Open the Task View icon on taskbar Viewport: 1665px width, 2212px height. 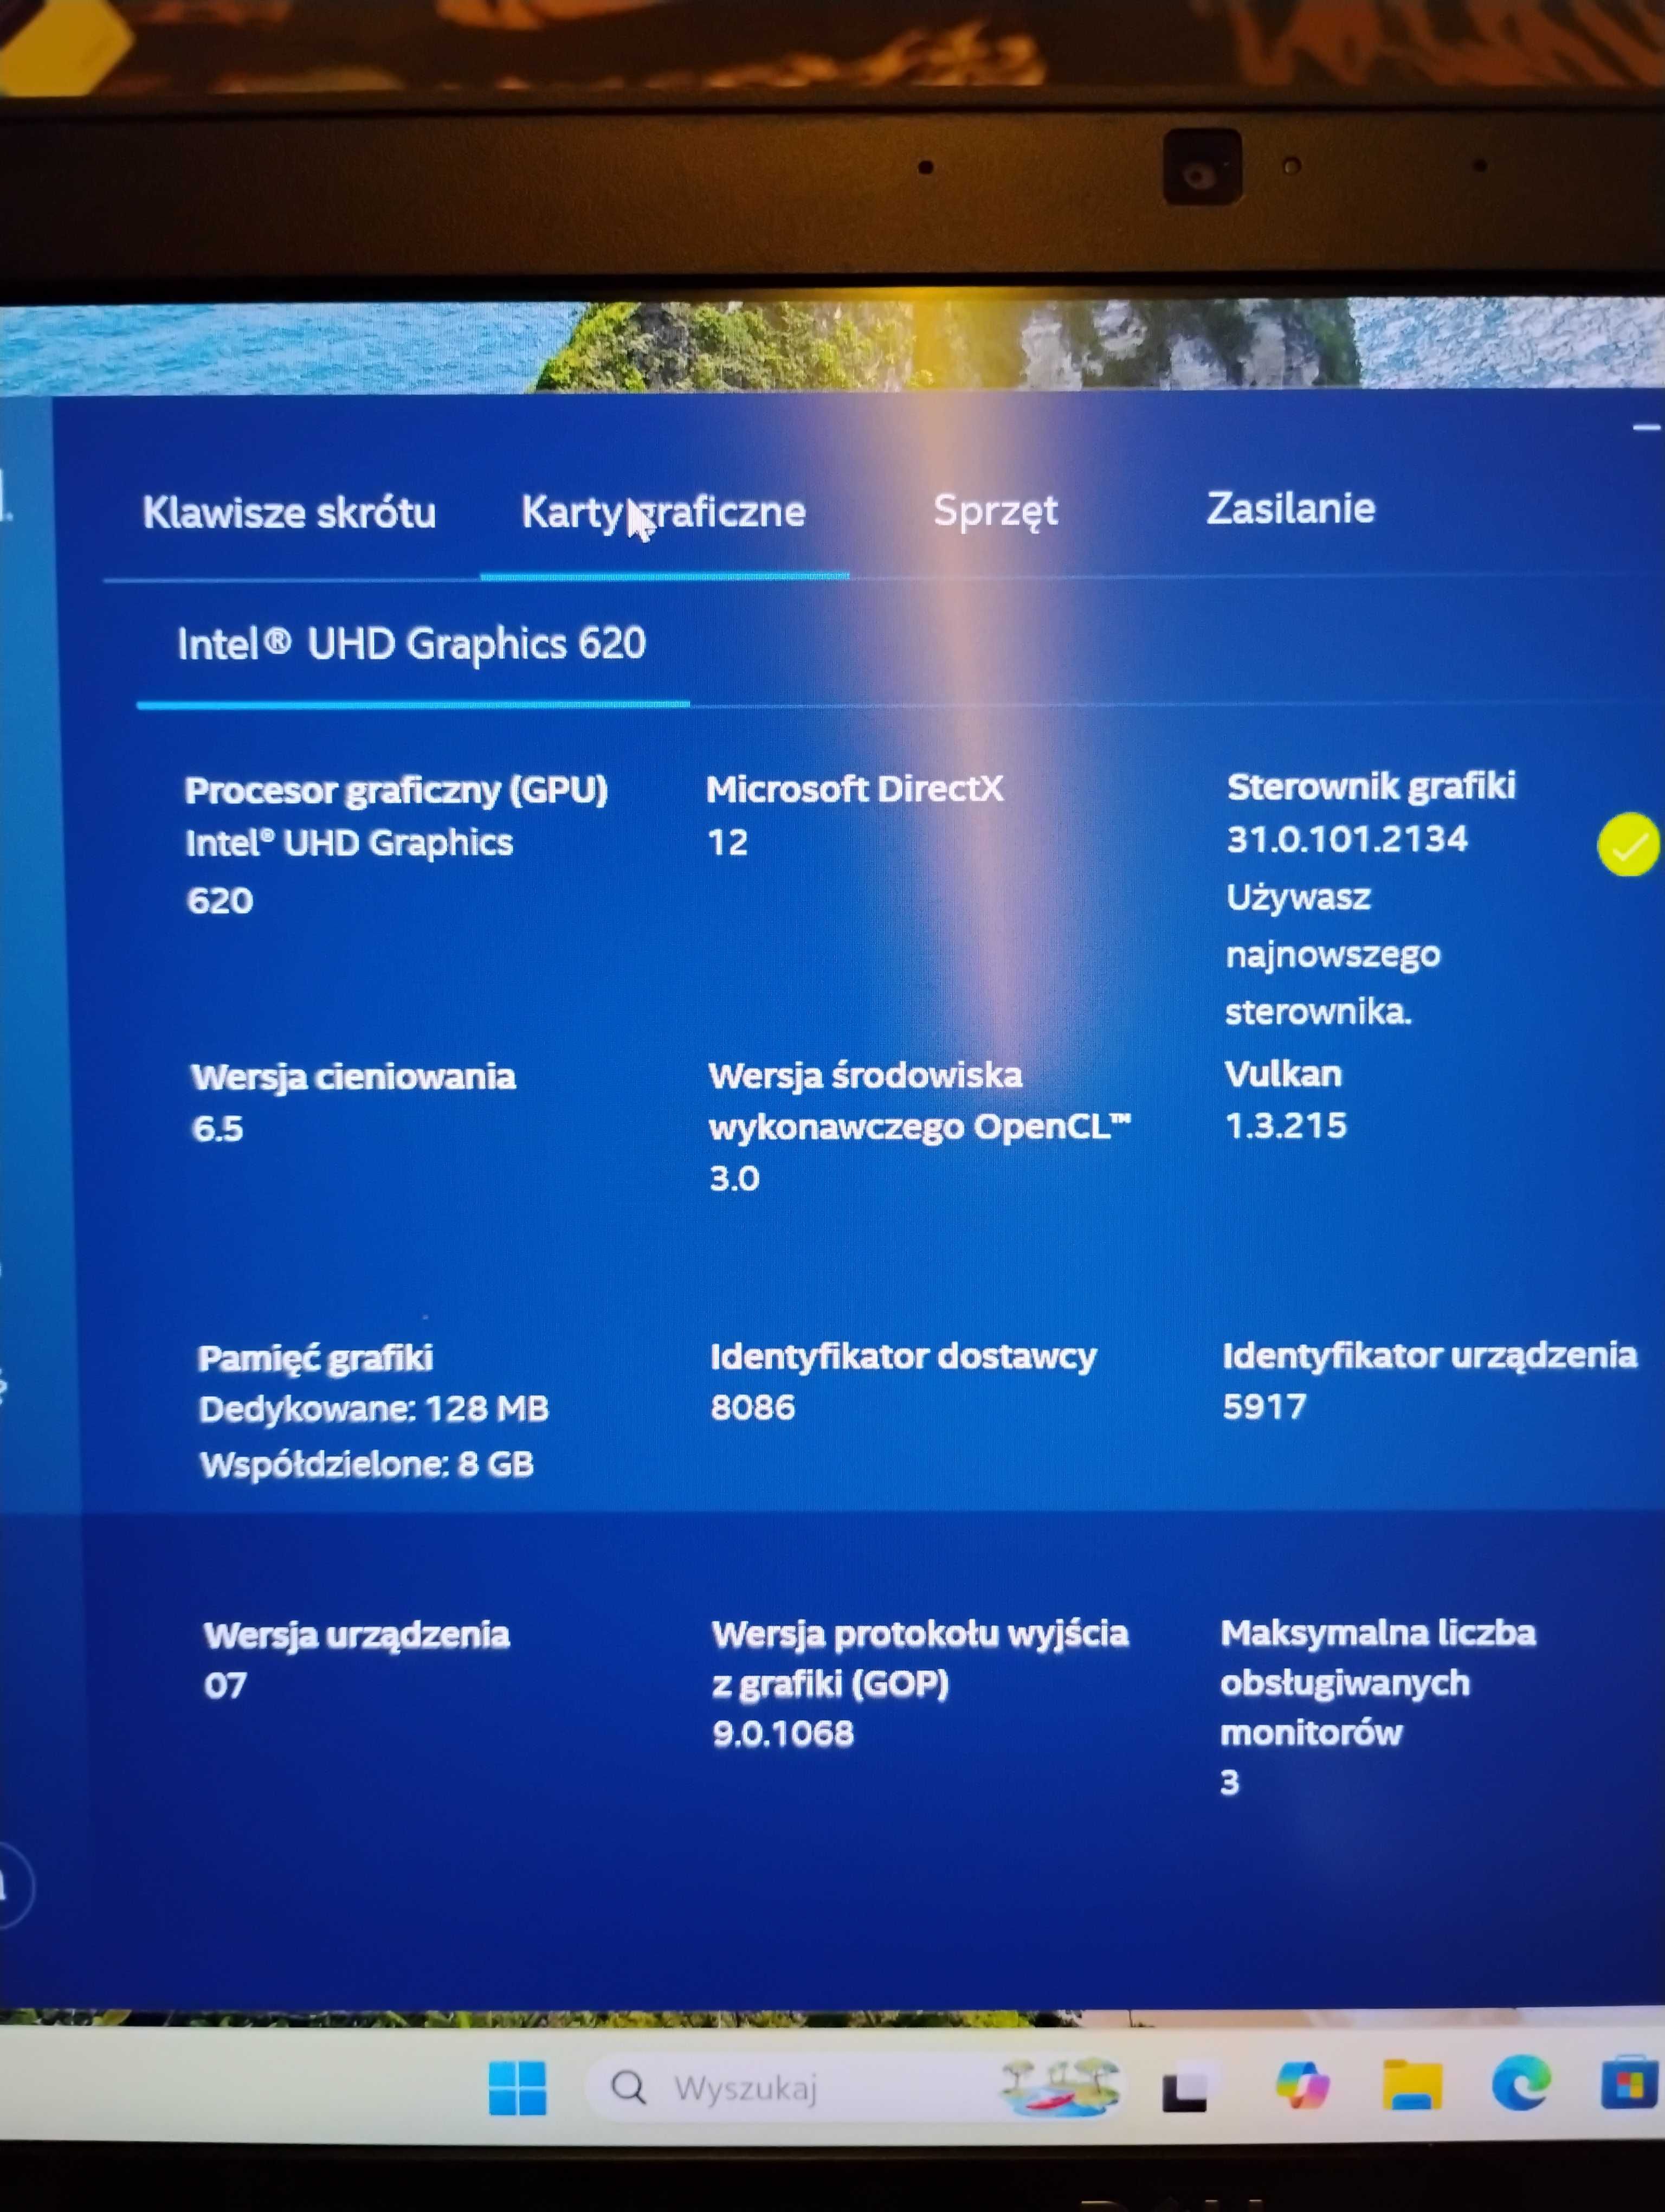pos(1185,2087)
